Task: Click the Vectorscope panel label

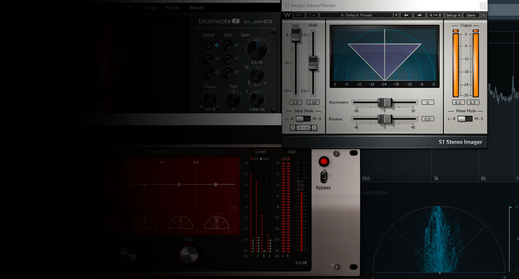Action: 374,193
